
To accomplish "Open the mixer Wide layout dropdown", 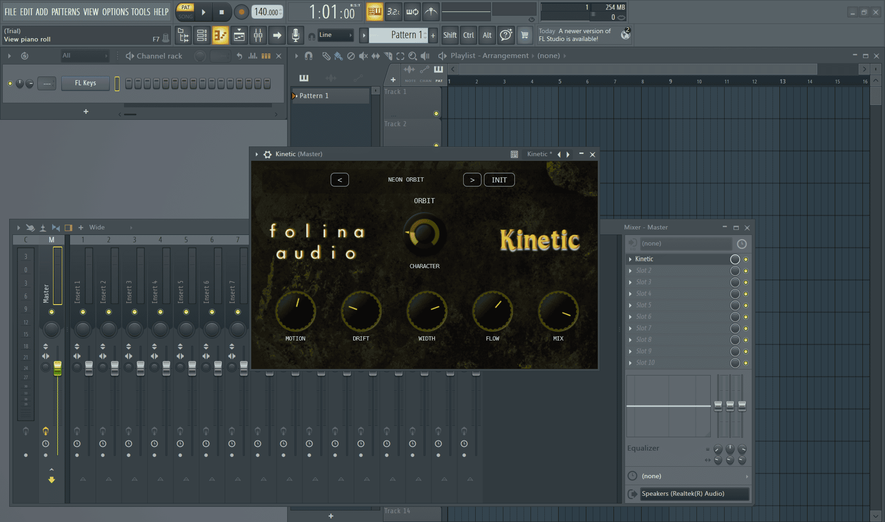I will (110, 228).
